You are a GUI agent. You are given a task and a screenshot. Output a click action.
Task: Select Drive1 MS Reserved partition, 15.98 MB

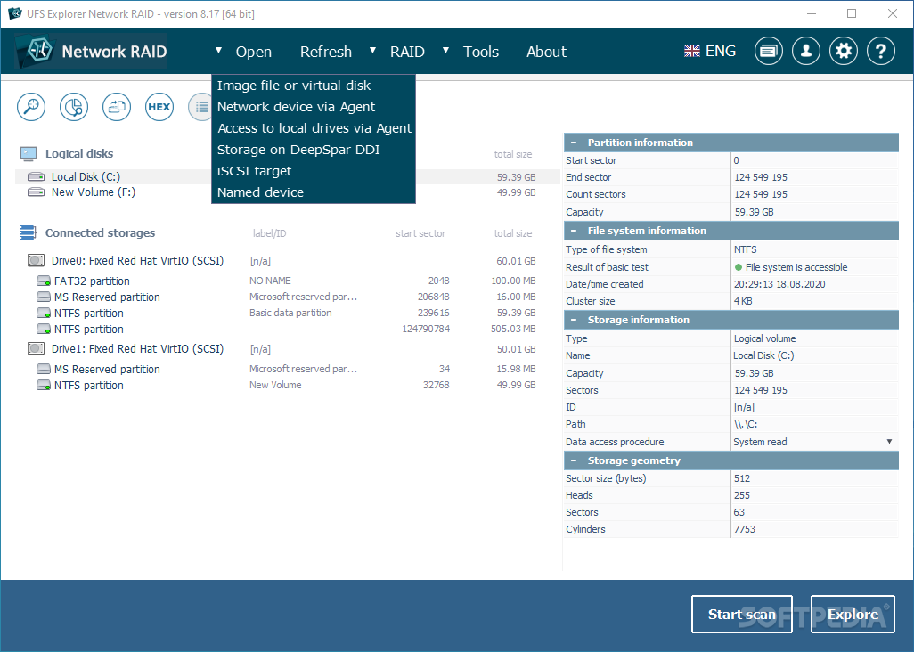pyautogui.click(x=286, y=369)
